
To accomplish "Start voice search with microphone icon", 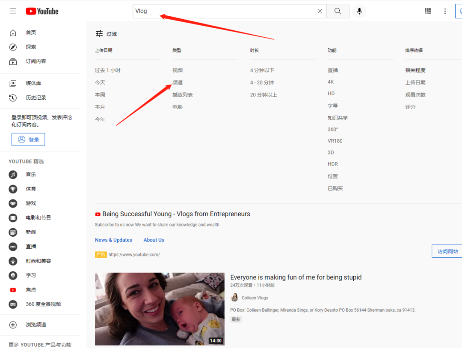I will point(359,11).
